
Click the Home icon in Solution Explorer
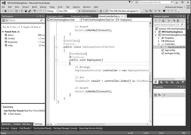(x=163, y=20)
